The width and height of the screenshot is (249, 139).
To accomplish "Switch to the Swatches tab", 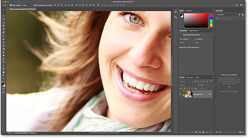I will click(x=189, y=11).
